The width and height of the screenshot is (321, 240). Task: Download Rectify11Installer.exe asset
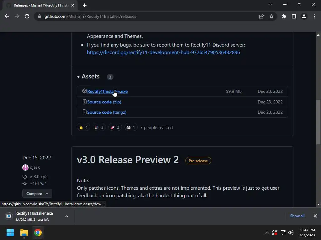(108, 91)
